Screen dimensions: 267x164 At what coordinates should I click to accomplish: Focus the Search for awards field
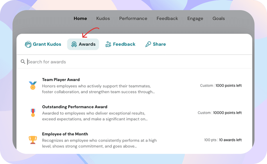[134, 62]
